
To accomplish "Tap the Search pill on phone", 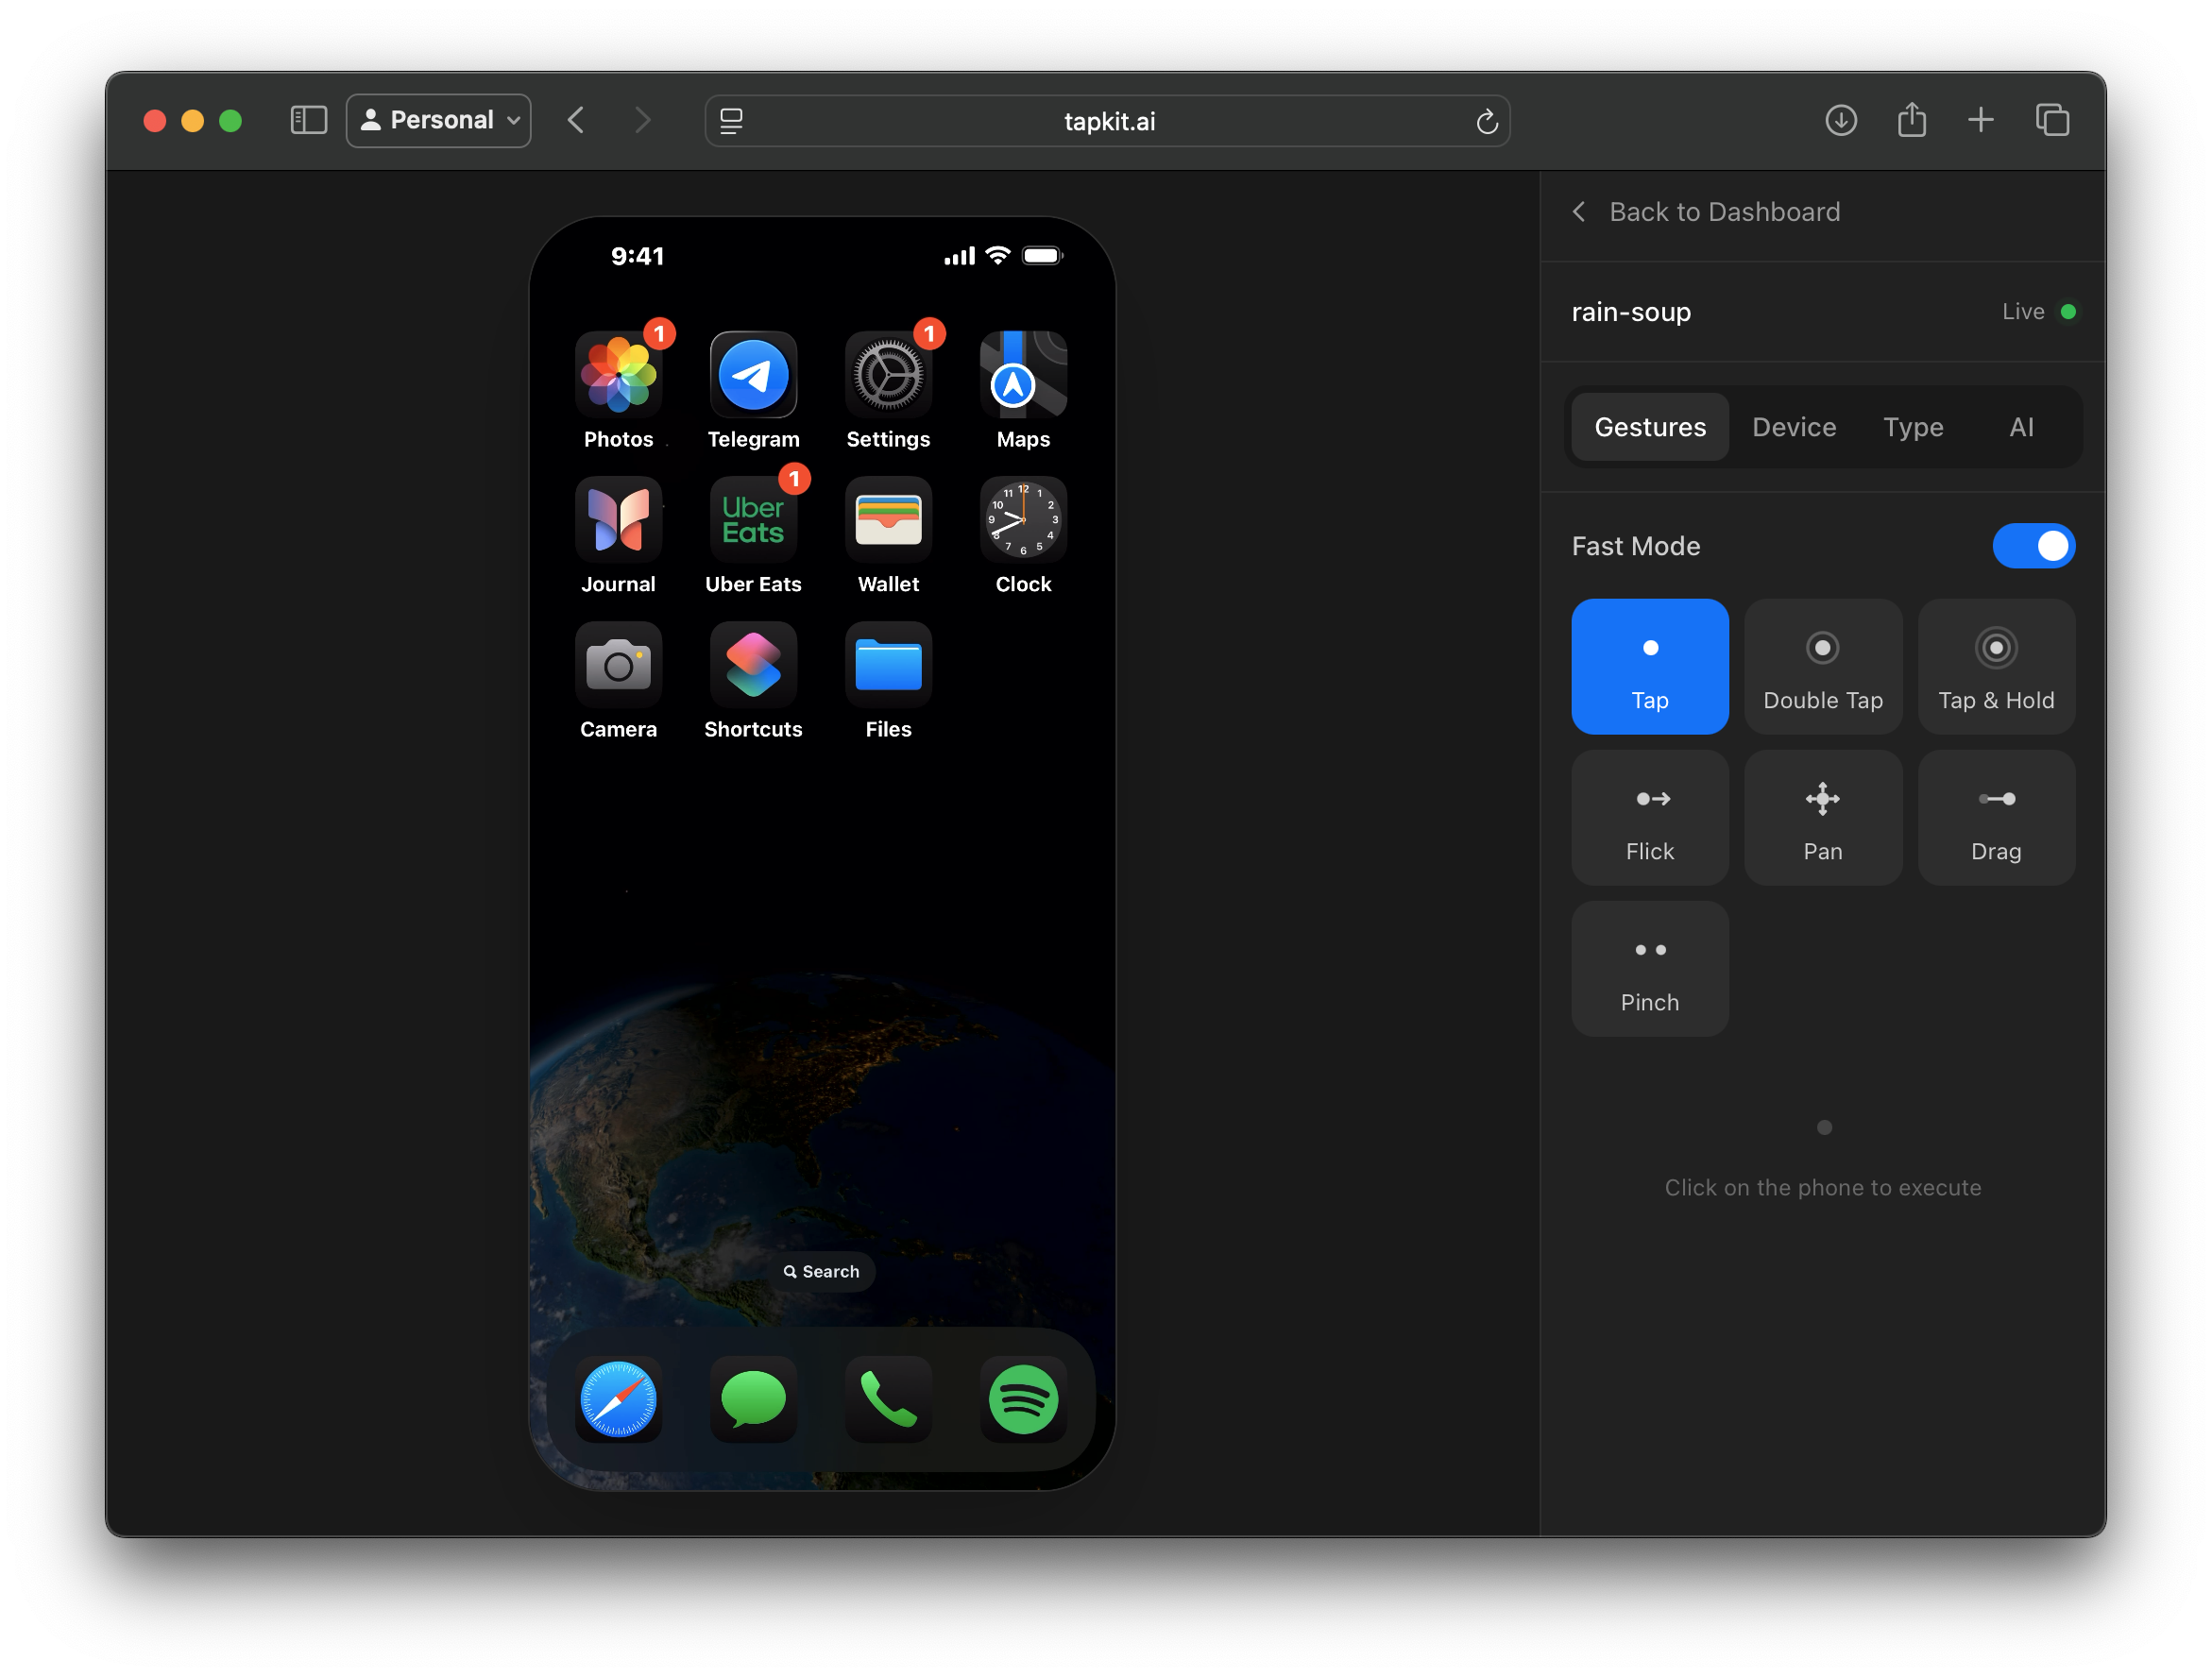I will pyautogui.click(x=821, y=1271).
